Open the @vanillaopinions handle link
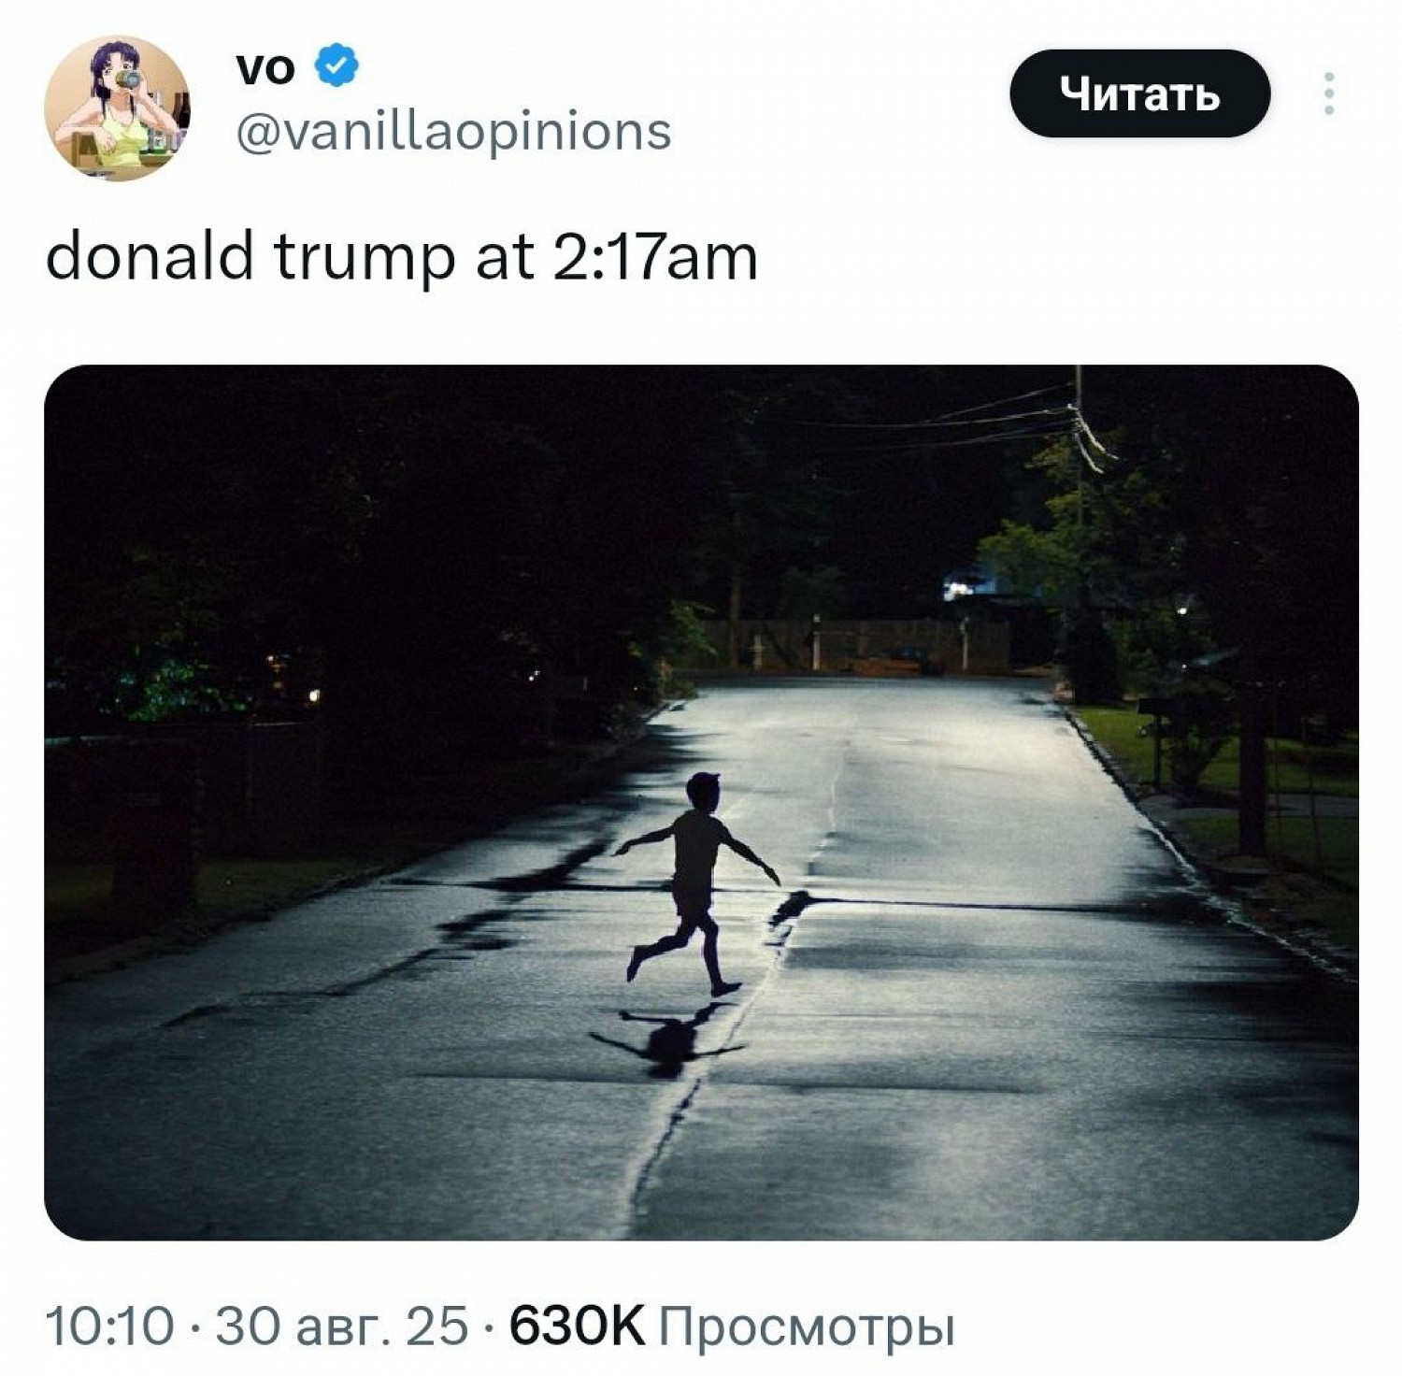The width and height of the screenshot is (1402, 1376). 453,131
